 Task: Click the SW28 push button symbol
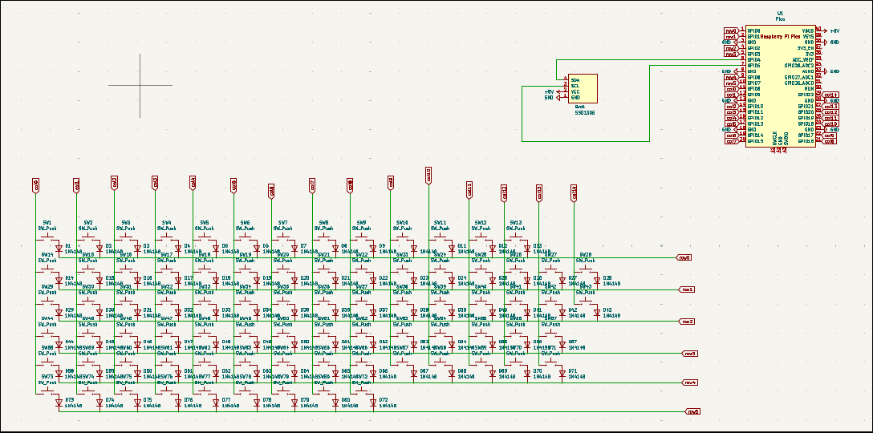[585, 268]
